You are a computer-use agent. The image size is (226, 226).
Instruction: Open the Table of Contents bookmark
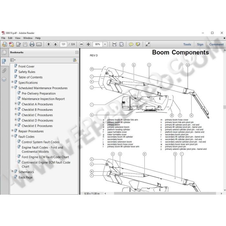pos(30,77)
